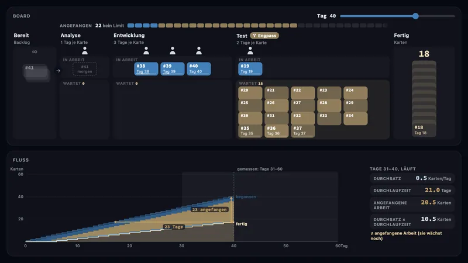Screen dimensions: 468x263
Task: Select waiting card #26
Action: [x=276, y=106]
